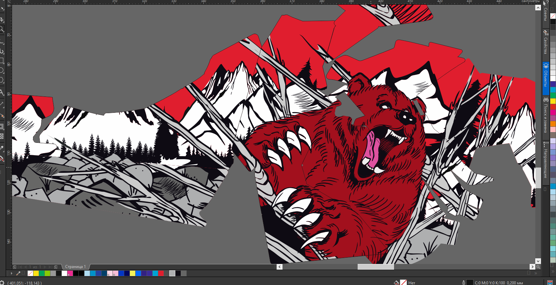The width and height of the screenshot is (556, 285).
Task: Select the Polygon tool
Action: point(2,80)
